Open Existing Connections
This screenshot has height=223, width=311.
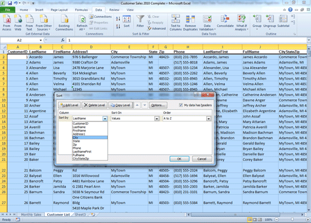(x=64, y=23)
